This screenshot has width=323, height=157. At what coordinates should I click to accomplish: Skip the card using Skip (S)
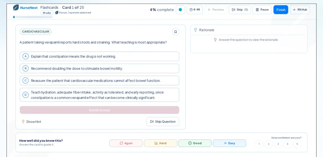coord(240,10)
